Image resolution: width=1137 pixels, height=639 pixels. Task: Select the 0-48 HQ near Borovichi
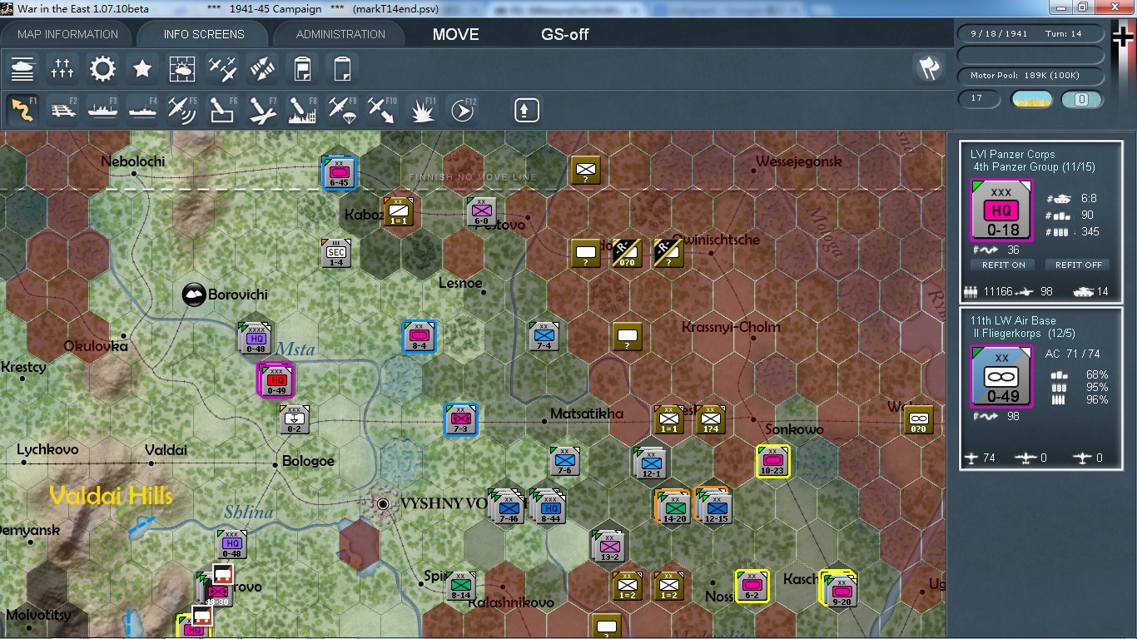256,338
